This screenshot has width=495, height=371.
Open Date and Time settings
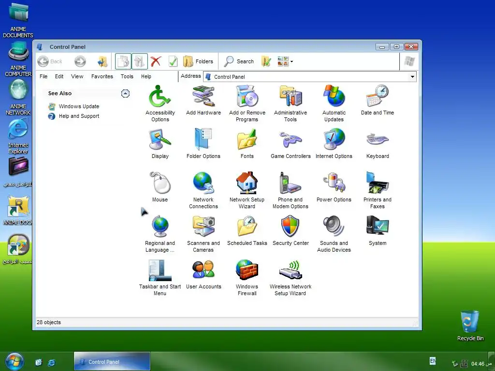coord(378,100)
